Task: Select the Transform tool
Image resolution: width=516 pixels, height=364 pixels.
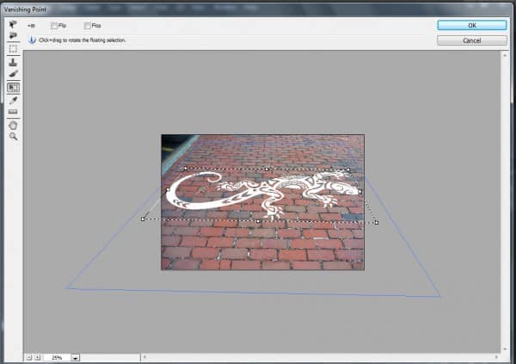Action: coord(13,87)
